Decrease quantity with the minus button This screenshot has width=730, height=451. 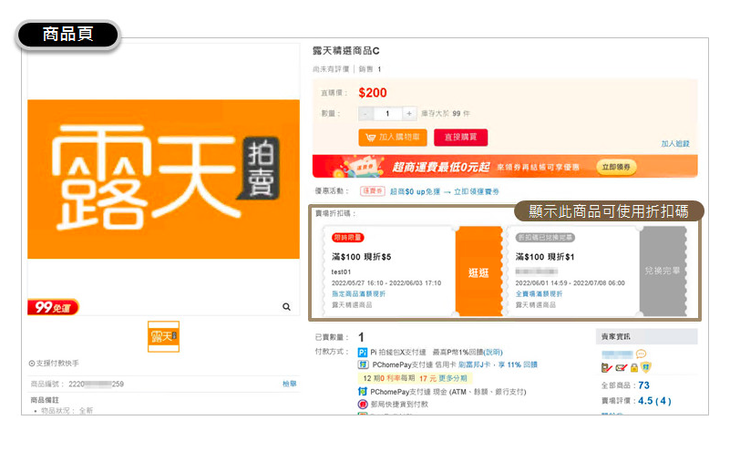click(x=366, y=114)
